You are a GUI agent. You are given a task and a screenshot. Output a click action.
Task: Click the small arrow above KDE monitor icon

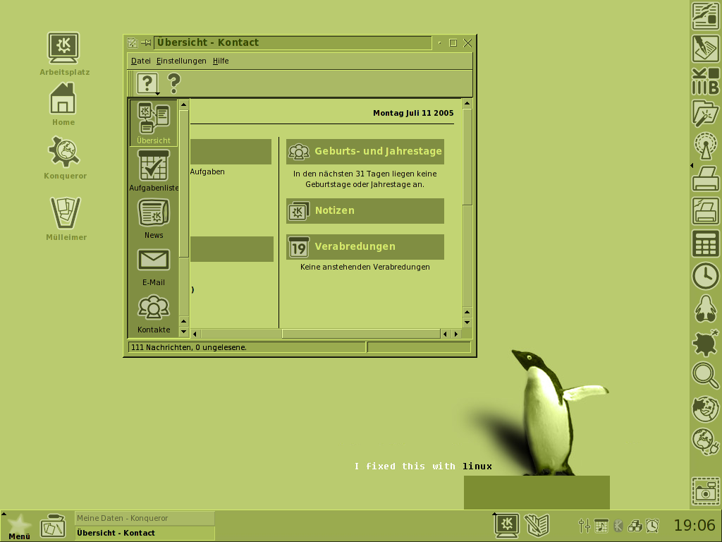point(494,514)
